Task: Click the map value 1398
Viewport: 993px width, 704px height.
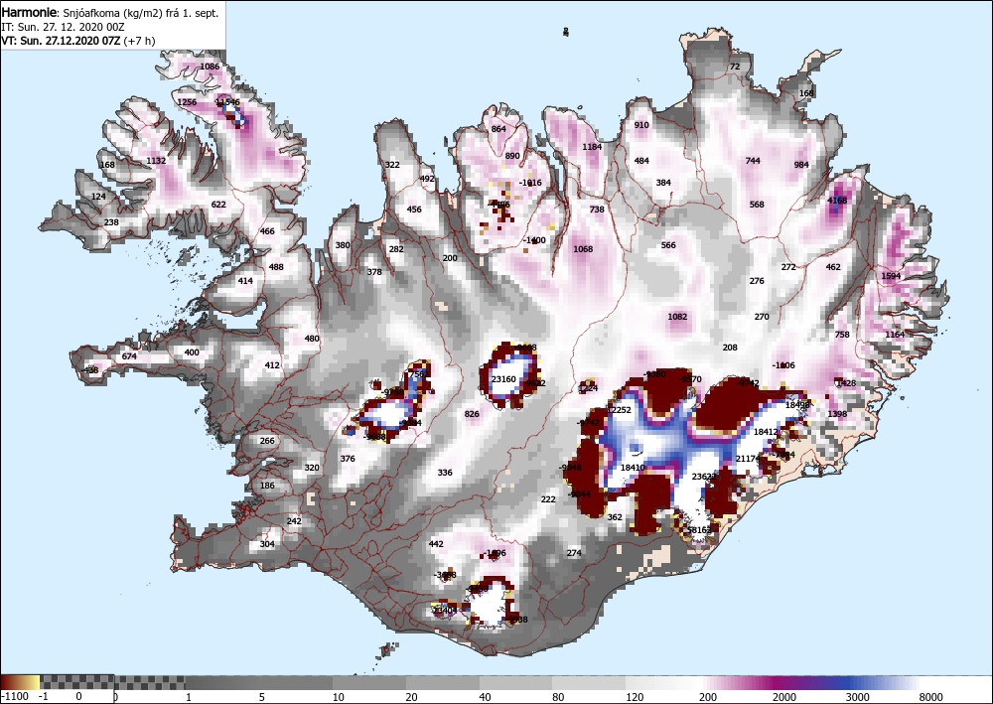Action: coord(836,414)
